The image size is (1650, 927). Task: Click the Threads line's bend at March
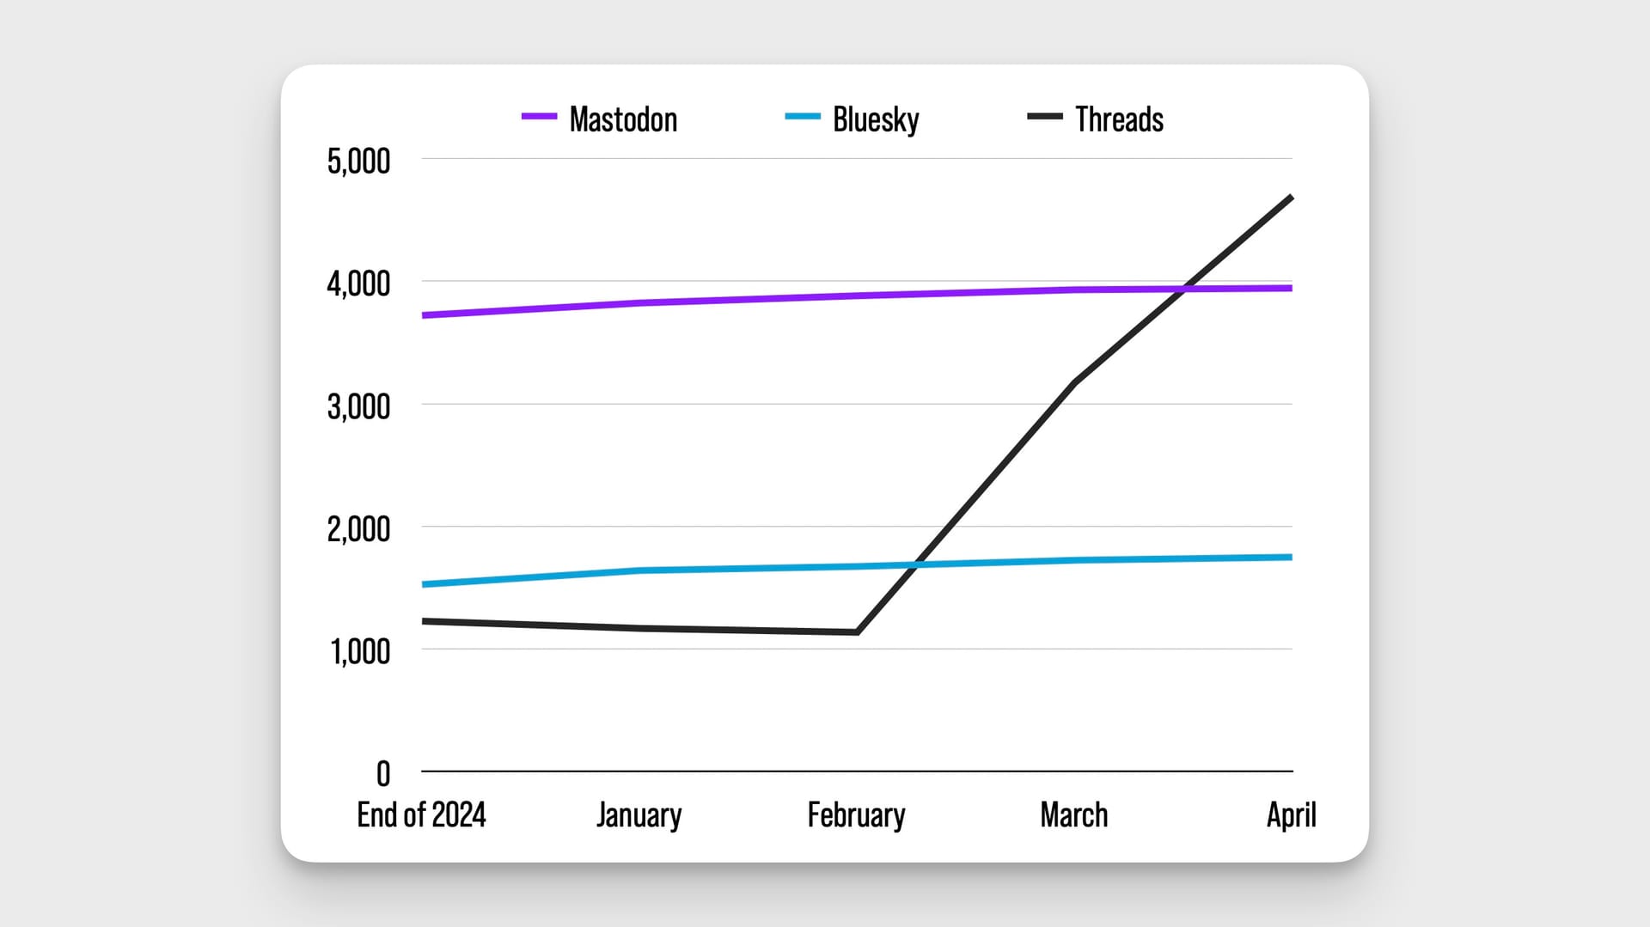pyautogui.click(x=1074, y=382)
